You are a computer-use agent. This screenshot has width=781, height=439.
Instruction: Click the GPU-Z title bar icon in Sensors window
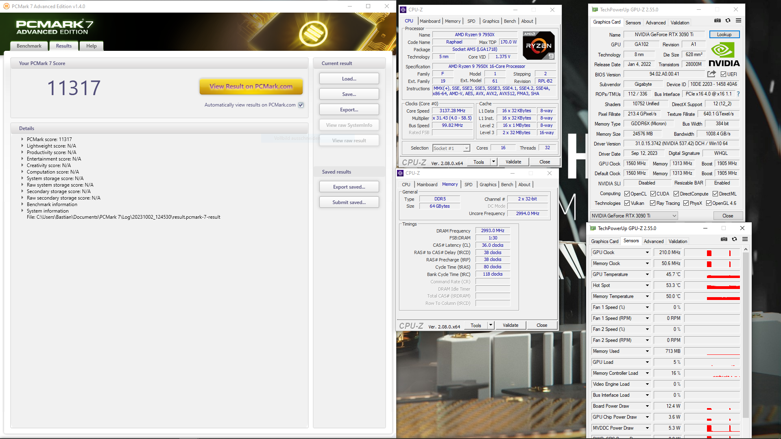(x=593, y=228)
